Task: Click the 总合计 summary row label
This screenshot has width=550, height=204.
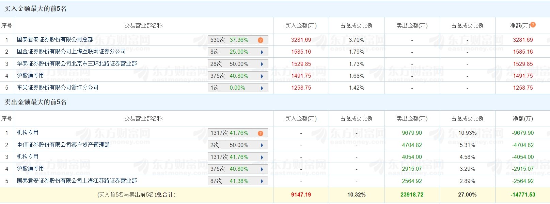Action: [136, 195]
